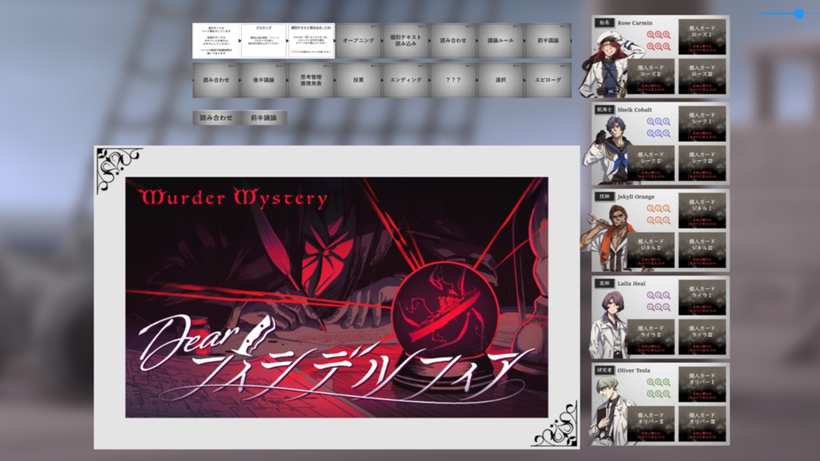Viewport: 820px width, 461px height.
Task: Click Sheik Cobalt's middle lower-row blue magnifier
Action: (x=658, y=134)
